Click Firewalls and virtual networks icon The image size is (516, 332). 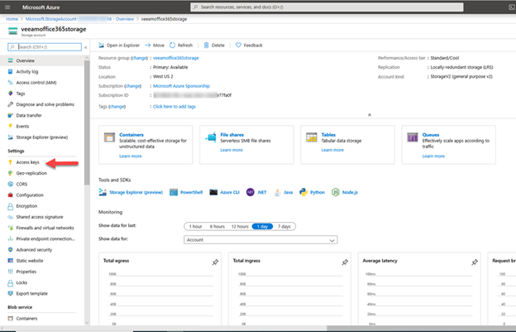coord(10,228)
